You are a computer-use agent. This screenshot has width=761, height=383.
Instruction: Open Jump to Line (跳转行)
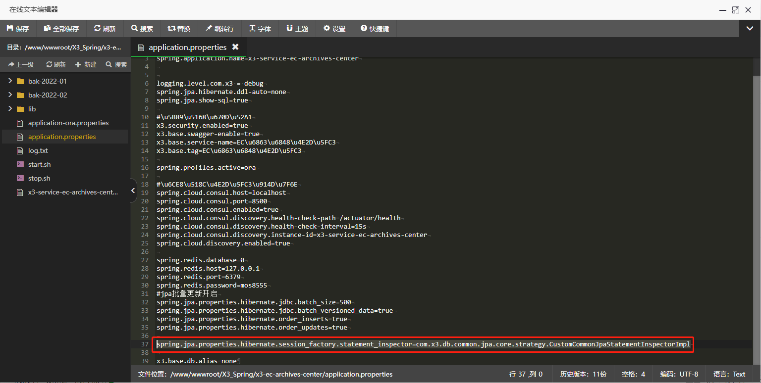(x=219, y=29)
